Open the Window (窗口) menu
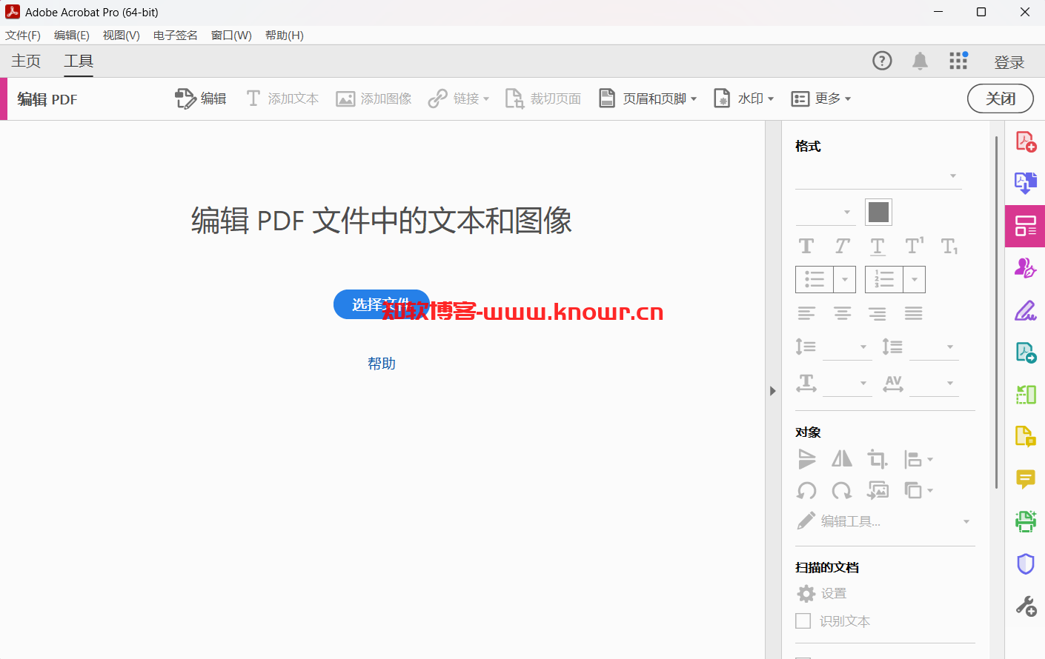This screenshot has height=659, width=1045. pyautogui.click(x=231, y=36)
